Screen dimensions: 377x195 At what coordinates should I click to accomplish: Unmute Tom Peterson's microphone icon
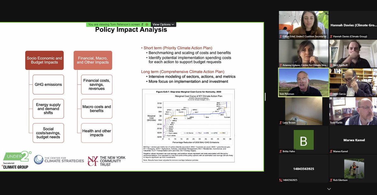pyautogui.click(x=281, y=93)
